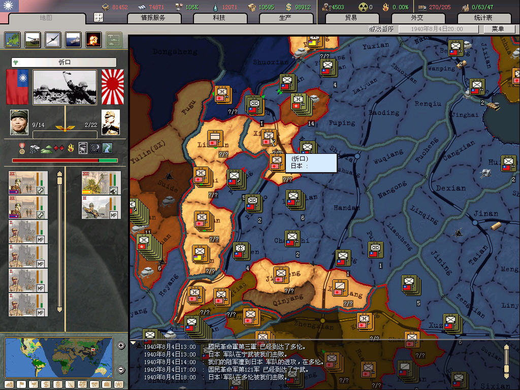Image resolution: width=520 pixels, height=390 pixels.
Task: Open the 外交 diplomacy tab
Action: click(x=417, y=18)
